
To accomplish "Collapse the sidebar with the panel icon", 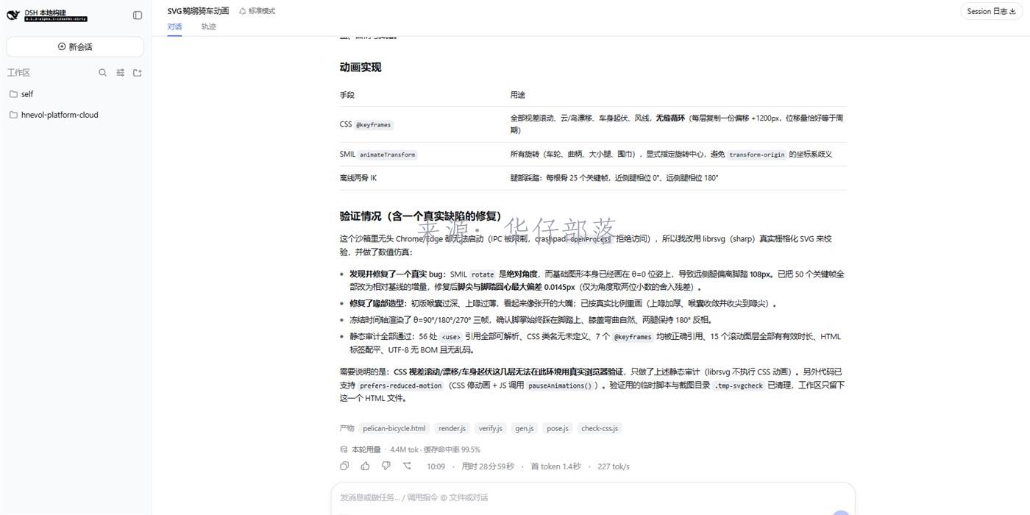I will click(138, 15).
